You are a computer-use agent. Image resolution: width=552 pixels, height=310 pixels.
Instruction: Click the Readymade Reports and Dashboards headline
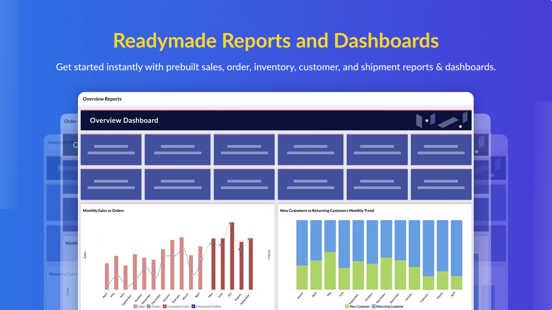pos(276,40)
